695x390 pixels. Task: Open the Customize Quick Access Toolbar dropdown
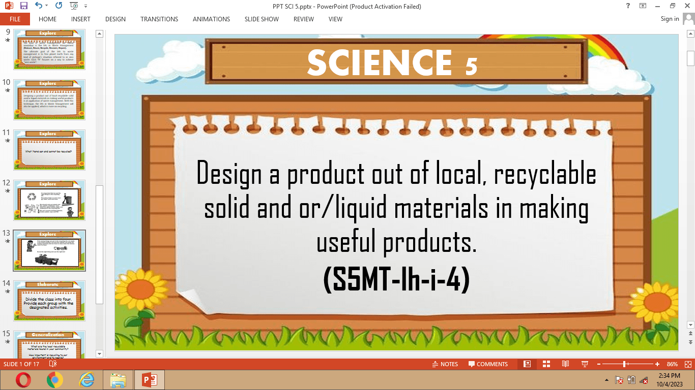click(x=85, y=6)
